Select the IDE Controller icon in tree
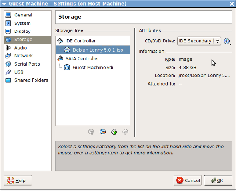This screenshot has height=191, width=236. [60, 41]
